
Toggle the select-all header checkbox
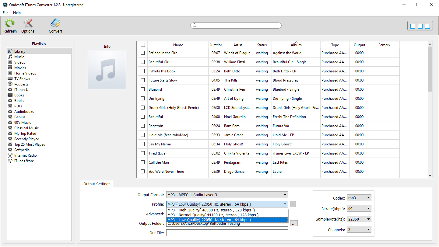[x=143, y=45]
